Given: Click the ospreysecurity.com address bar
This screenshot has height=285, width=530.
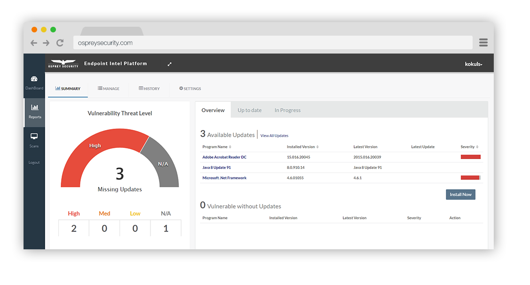Looking at the screenshot, I should pyautogui.click(x=273, y=43).
